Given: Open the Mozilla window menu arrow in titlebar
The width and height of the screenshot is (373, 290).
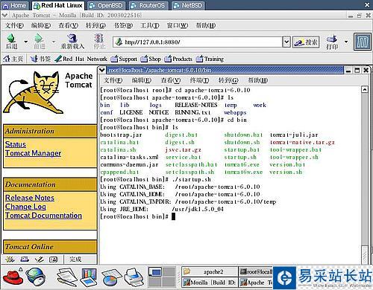Looking at the screenshot, I should [4, 16].
